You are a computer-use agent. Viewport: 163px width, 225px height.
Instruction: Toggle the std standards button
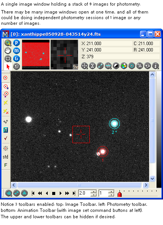point(6,157)
